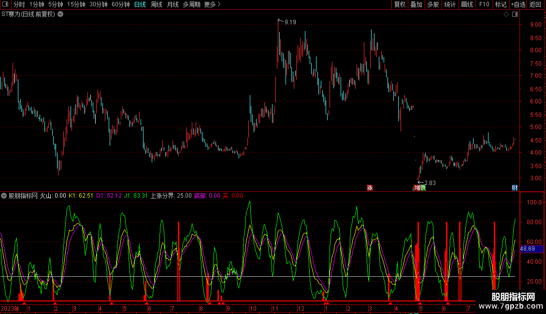Image resolution: width=546 pixels, height=314 pixels.
Task: Open the 统计 statistics tool
Action: point(450,4)
